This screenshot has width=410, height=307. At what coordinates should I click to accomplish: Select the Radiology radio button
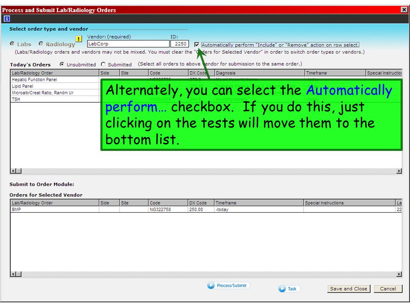click(x=41, y=44)
